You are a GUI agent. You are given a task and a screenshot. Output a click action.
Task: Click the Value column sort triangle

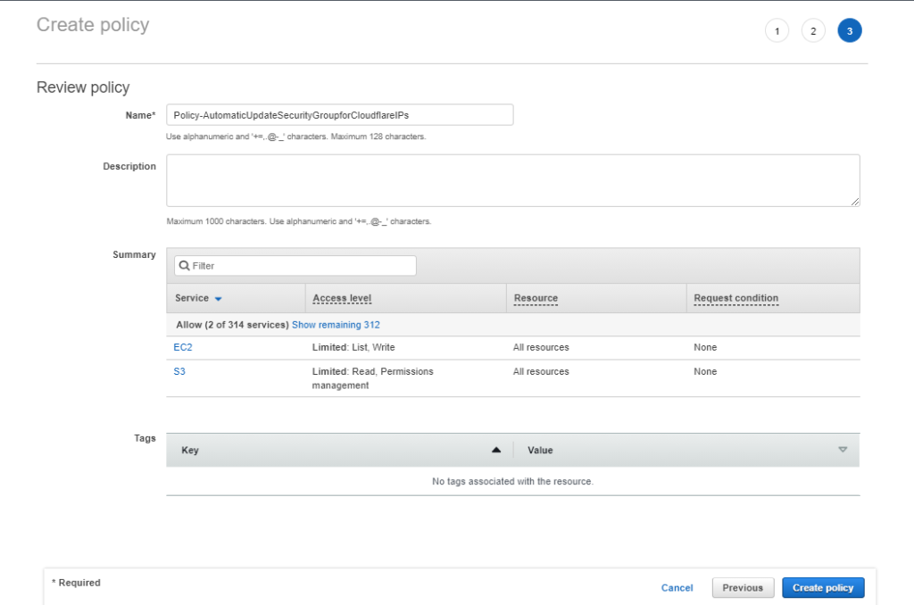[843, 450]
